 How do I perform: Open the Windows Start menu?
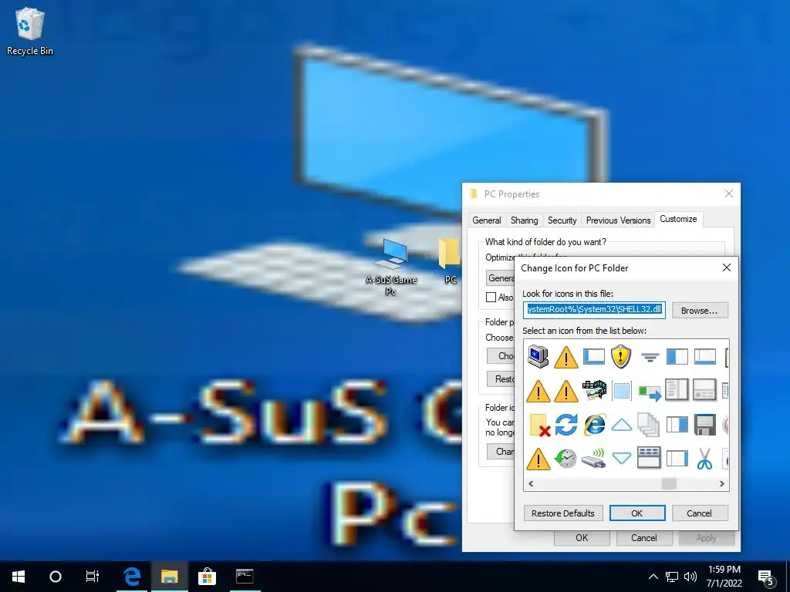coord(19,577)
